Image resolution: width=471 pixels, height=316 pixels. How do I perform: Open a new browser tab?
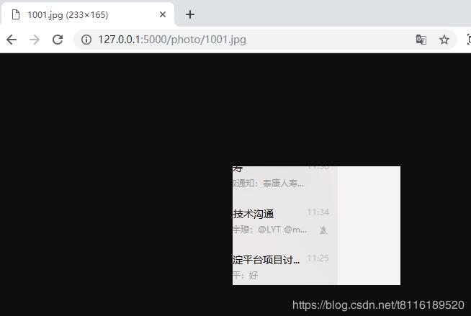(190, 14)
